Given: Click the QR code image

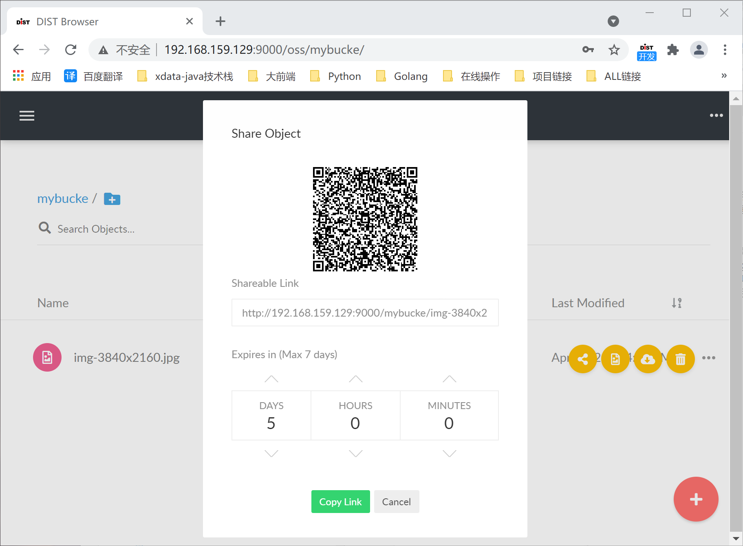Looking at the screenshot, I should tap(365, 219).
